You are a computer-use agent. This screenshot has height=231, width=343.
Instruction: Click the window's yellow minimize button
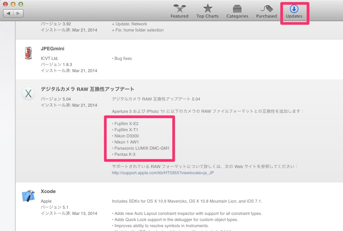13,4
